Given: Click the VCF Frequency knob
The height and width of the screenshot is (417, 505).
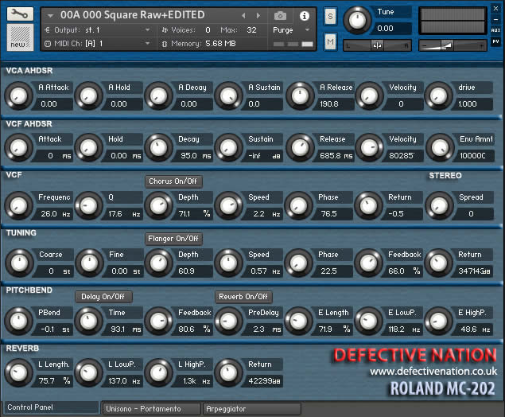Looking at the screenshot, I should [18, 205].
